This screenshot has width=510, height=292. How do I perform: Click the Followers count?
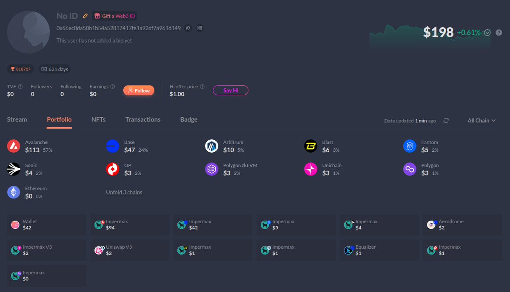point(32,94)
